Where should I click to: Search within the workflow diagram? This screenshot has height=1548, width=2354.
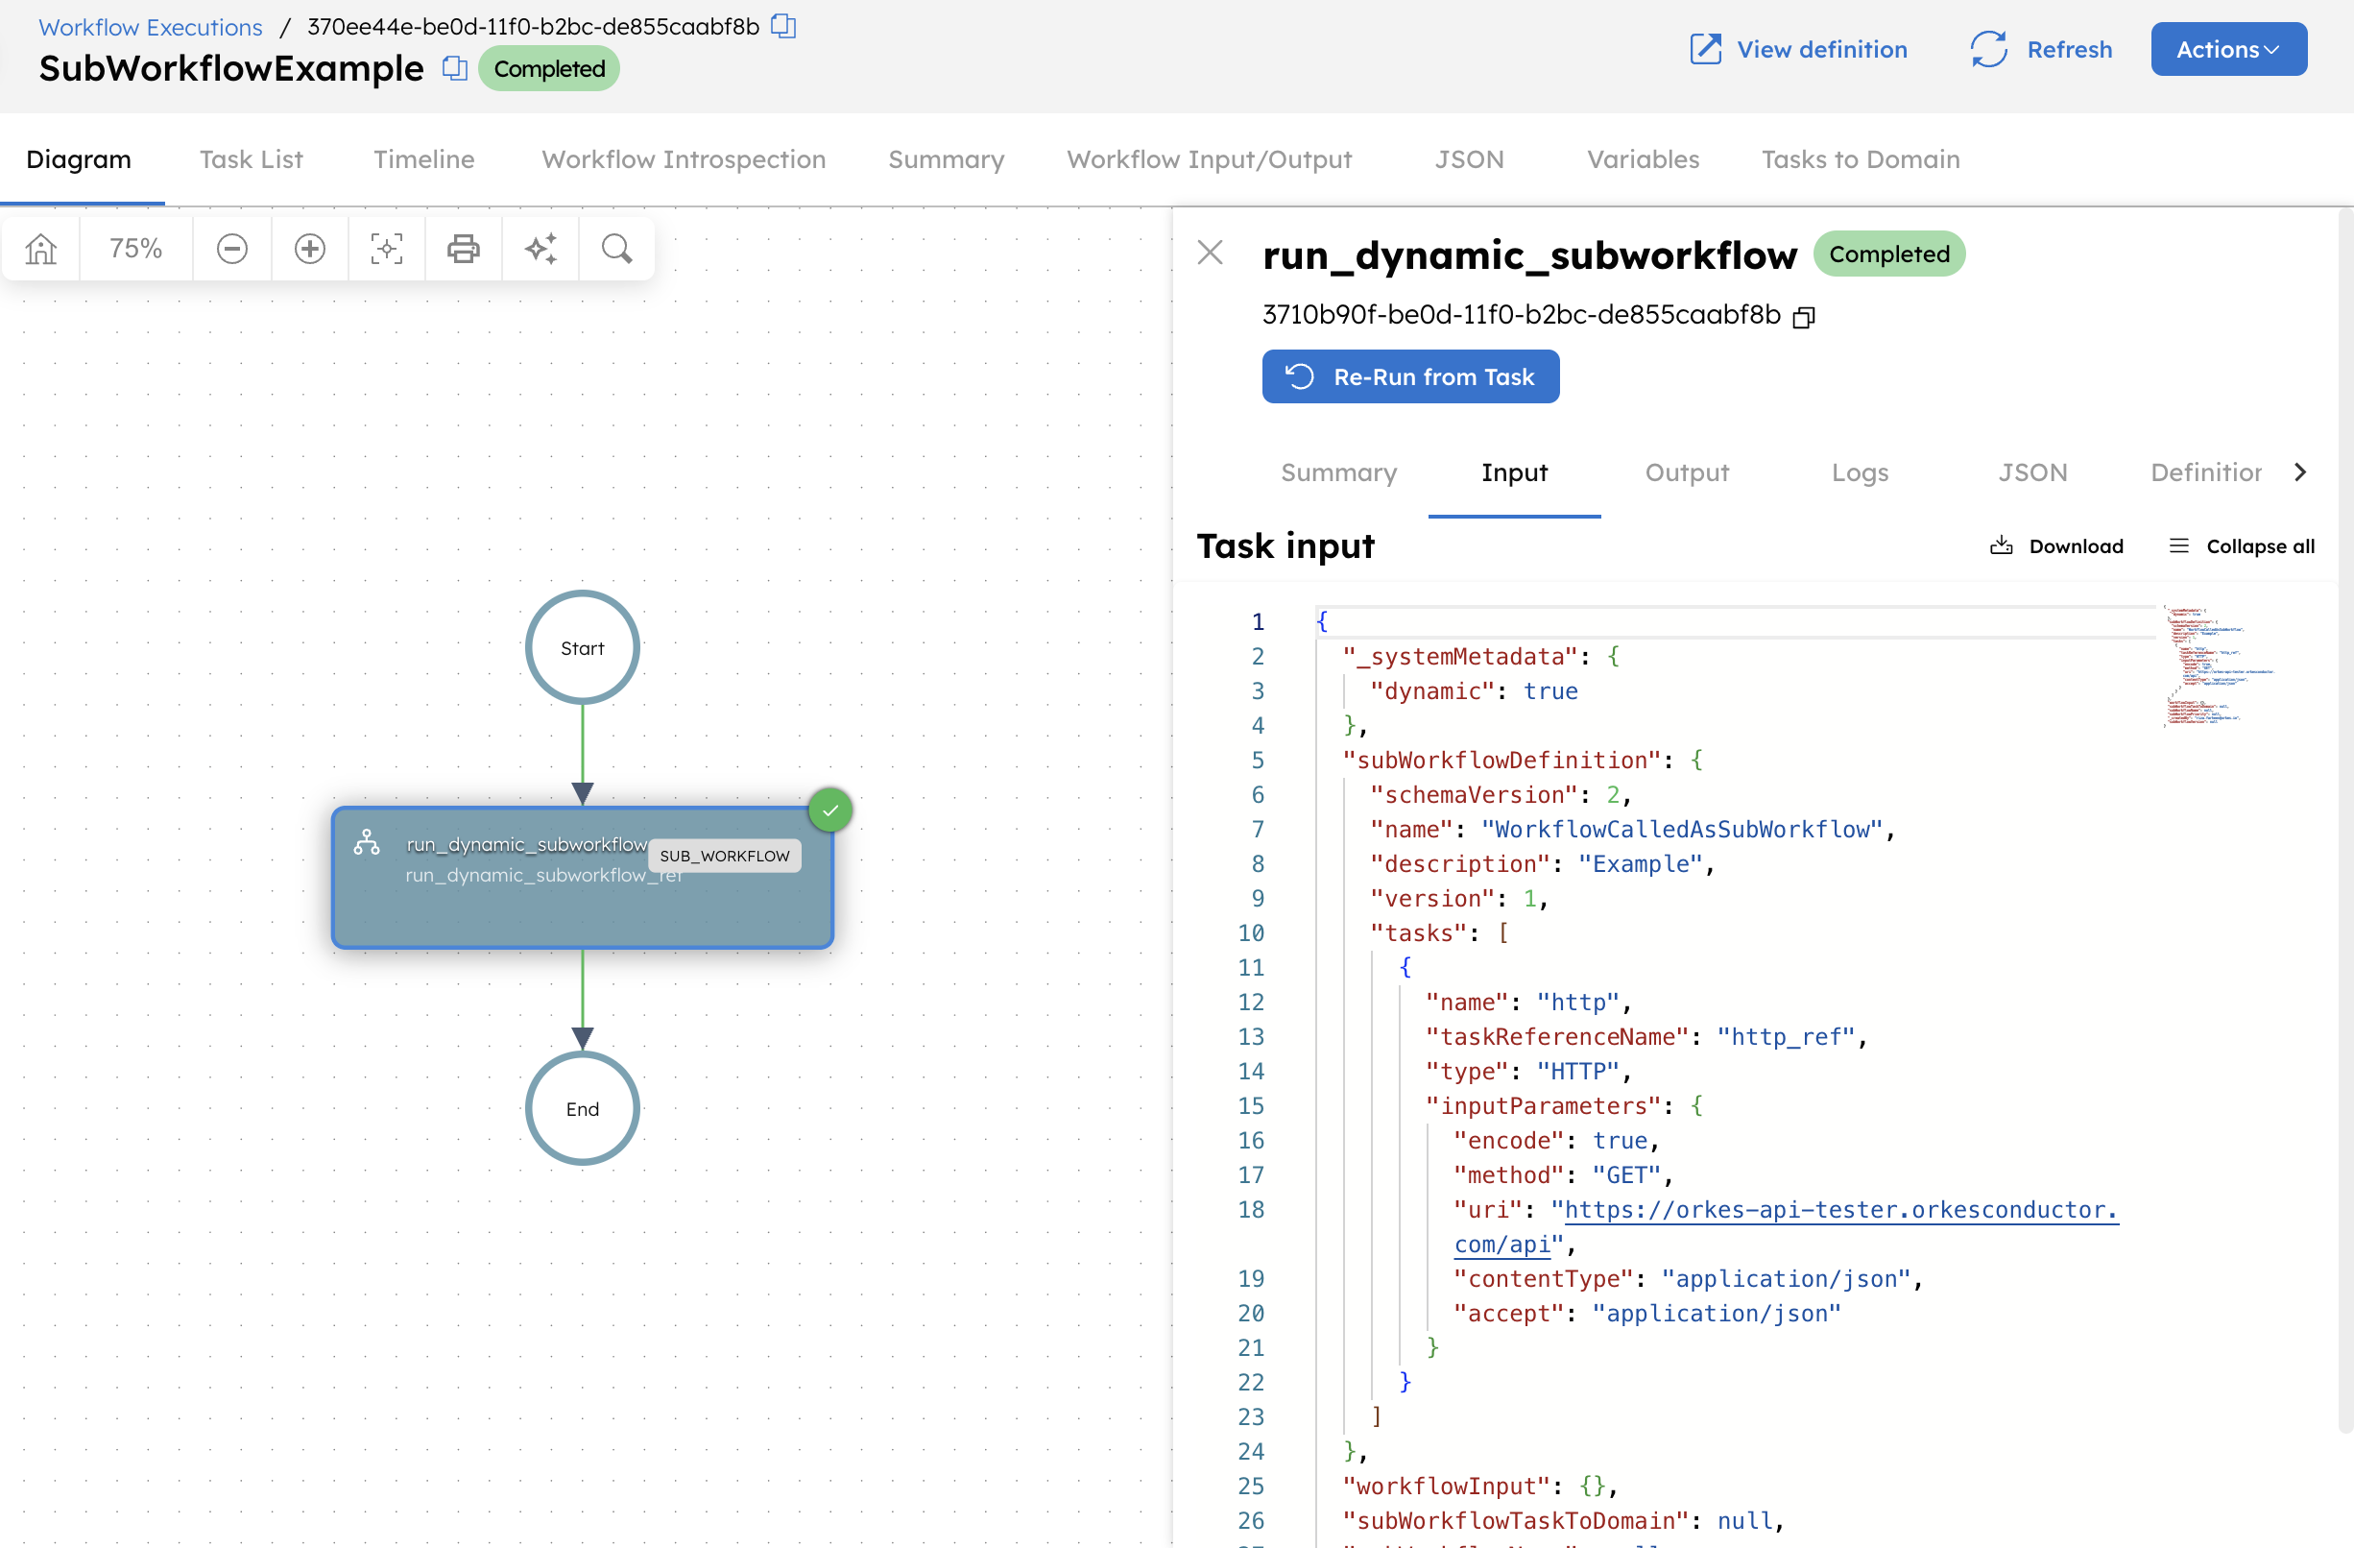click(616, 249)
